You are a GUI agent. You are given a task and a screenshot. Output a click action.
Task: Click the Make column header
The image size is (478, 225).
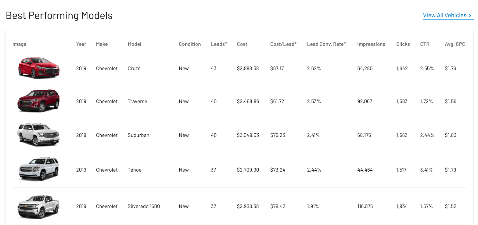(102, 44)
